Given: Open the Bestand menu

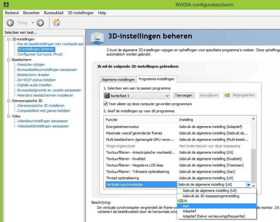Looking at the screenshot, I should click(12, 13).
